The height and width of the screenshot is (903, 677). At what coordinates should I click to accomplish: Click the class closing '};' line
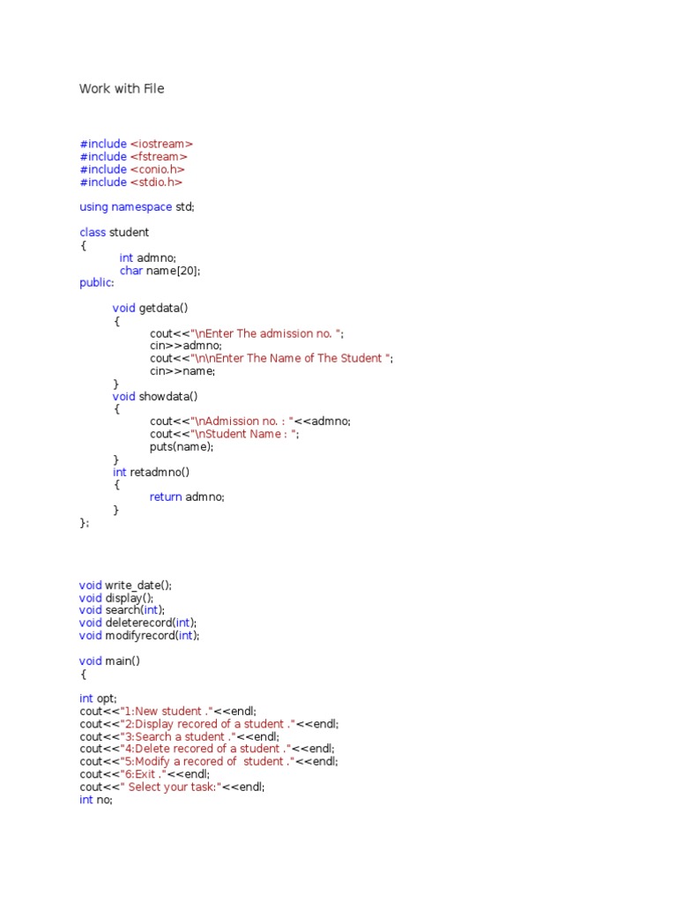(84, 522)
